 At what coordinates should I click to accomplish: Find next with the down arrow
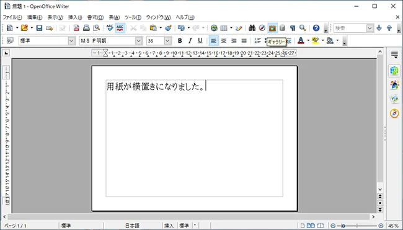pyautogui.click(x=379, y=28)
